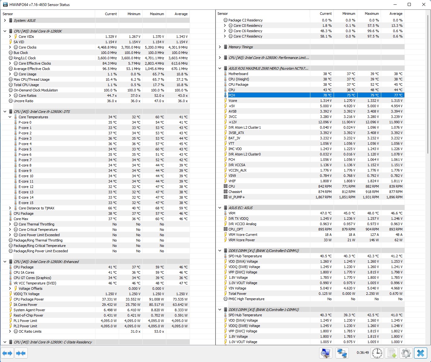This screenshot has height=362, width=431.
Task: Expand Core Distance to TjMAX row
Action: [x=10, y=208]
